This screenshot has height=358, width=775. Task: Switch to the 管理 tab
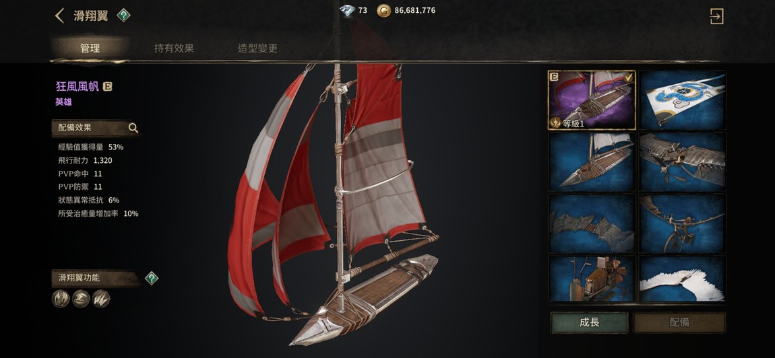pyautogui.click(x=90, y=48)
